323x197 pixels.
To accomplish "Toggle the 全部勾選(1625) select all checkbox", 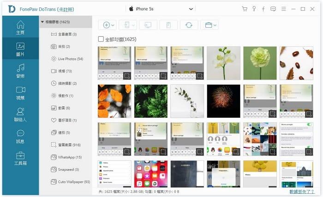I will click(x=101, y=39).
